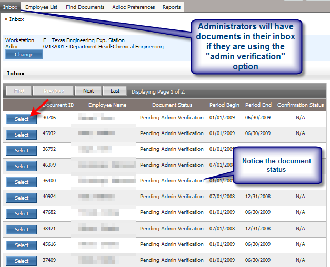Click the Inbox breadcrumb link
This screenshot has width=330, height=267.
[16, 19]
